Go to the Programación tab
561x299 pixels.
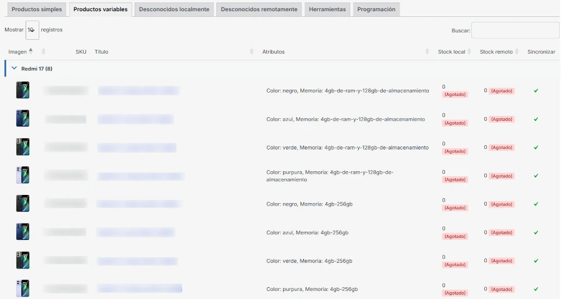[x=376, y=9]
